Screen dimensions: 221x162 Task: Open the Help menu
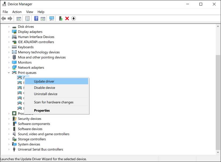pyautogui.click(x=41, y=12)
